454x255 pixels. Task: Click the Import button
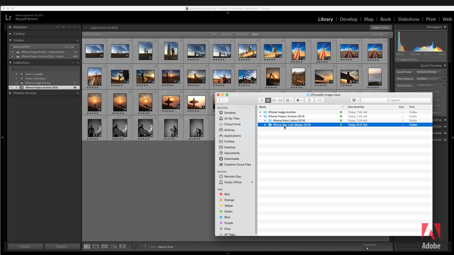point(26,246)
